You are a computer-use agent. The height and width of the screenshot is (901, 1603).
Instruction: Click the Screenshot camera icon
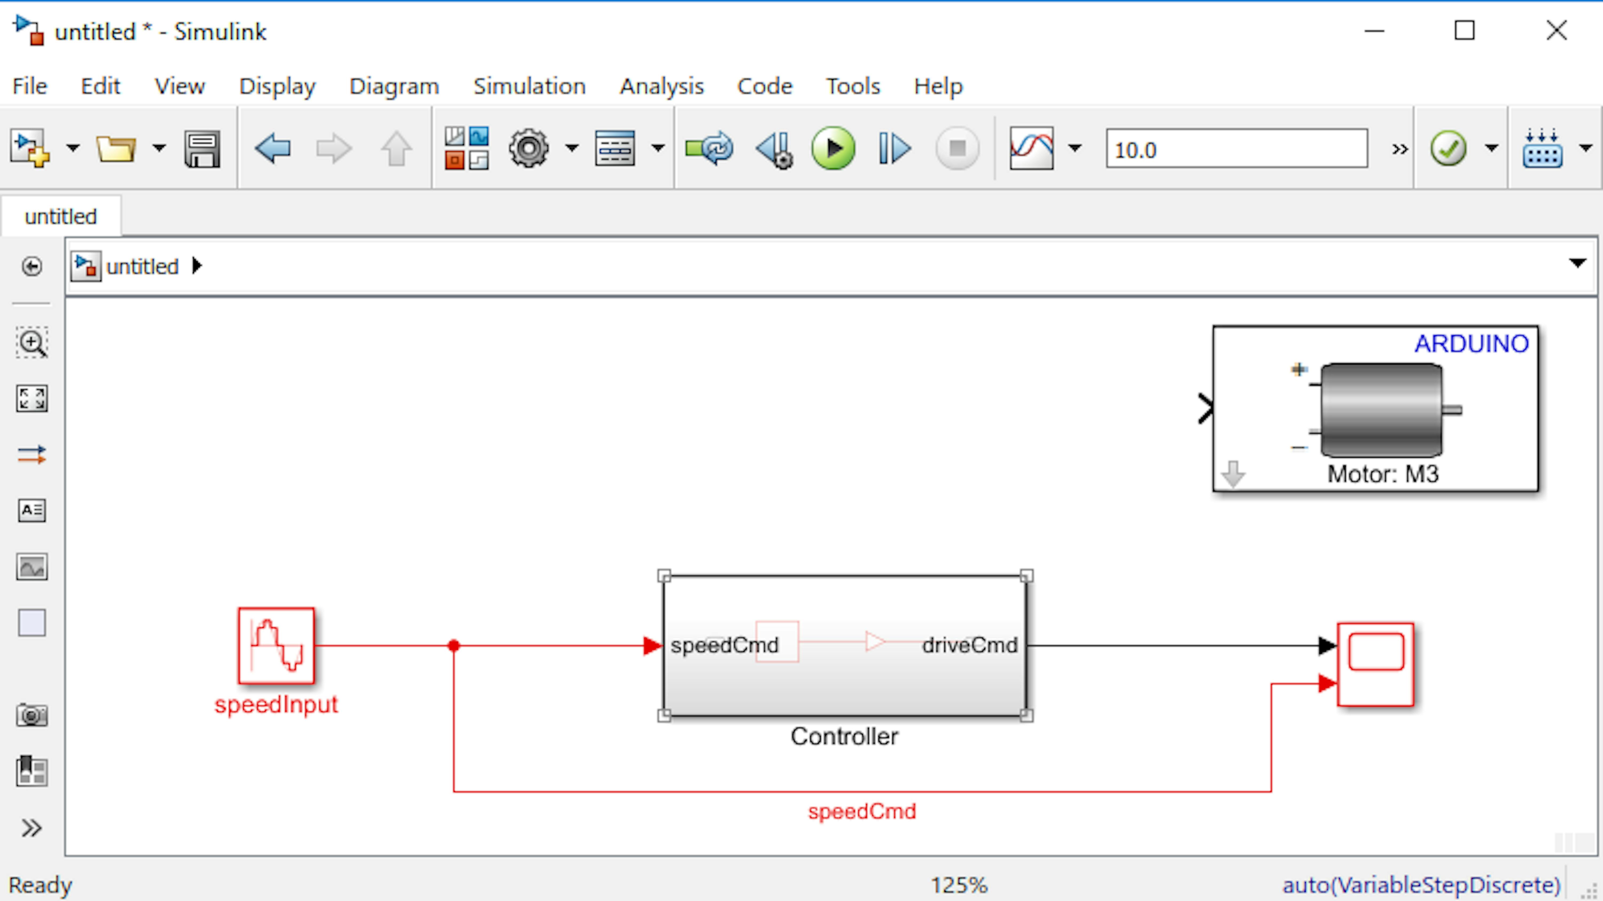click(x=32, y=715)
